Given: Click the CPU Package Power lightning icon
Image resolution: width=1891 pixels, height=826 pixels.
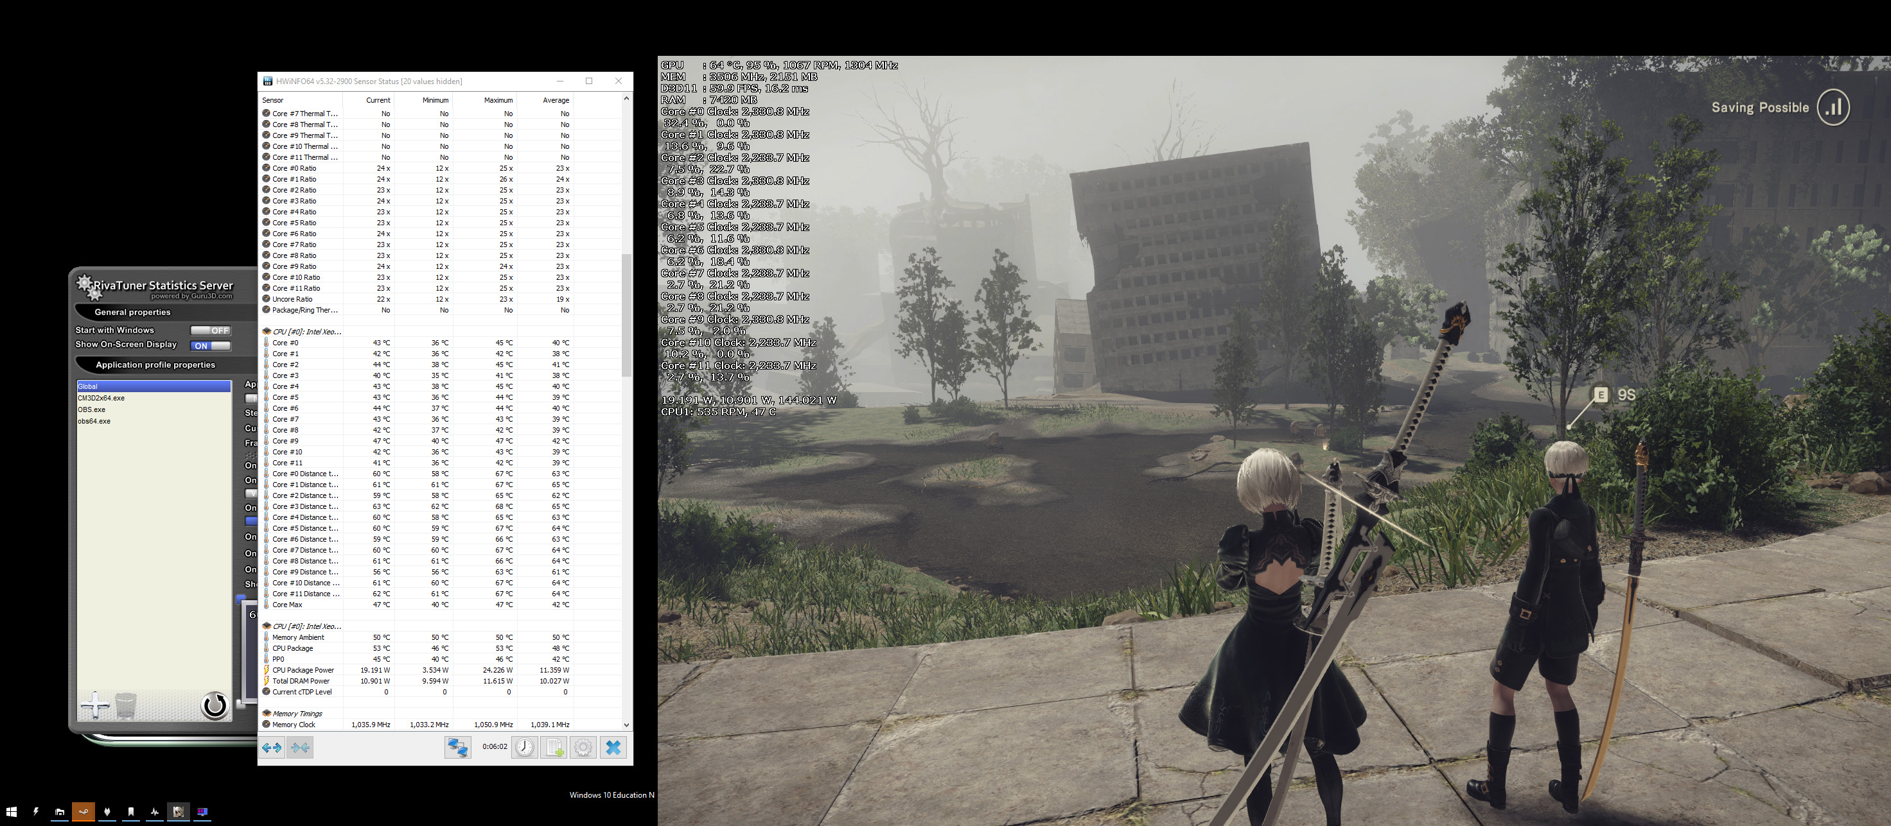Looking at the screenshot, I should tap(267, 670).
